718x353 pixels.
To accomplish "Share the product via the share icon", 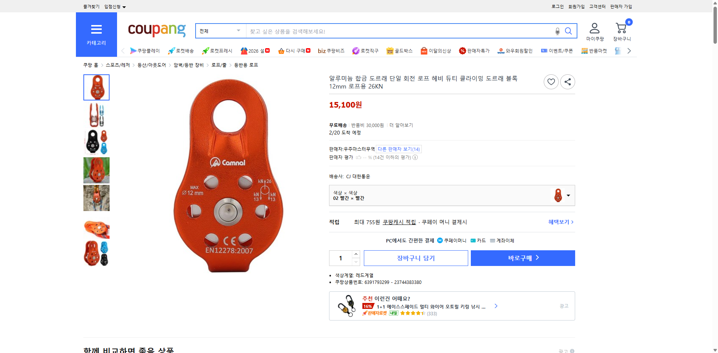I will tap(567, 81).
